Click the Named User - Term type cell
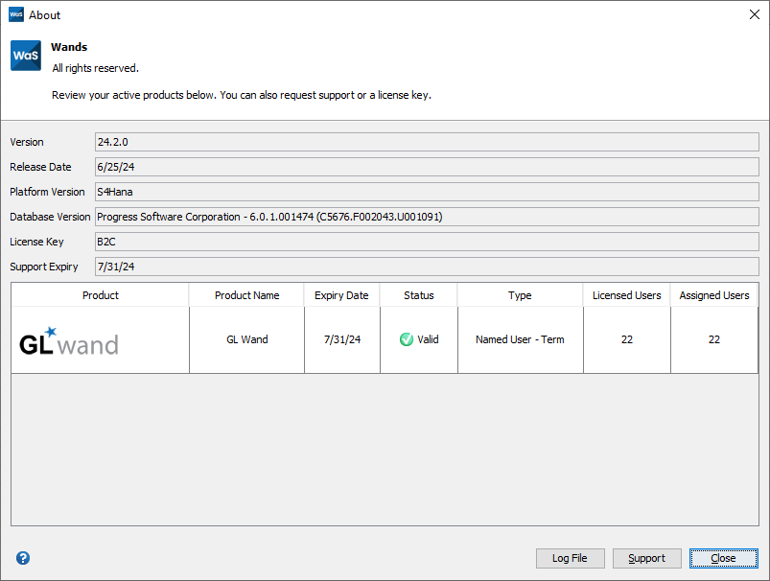The image size is (770, 581). click(520, 337)
